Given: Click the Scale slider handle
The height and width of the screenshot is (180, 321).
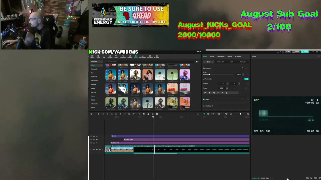Looking at the screenshot, I should point(209,74).
